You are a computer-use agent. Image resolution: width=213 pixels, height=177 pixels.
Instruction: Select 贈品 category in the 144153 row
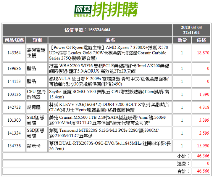[32, 81]
